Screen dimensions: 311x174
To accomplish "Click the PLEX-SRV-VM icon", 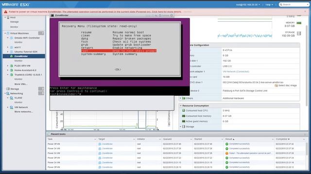I will click(12, 66).
